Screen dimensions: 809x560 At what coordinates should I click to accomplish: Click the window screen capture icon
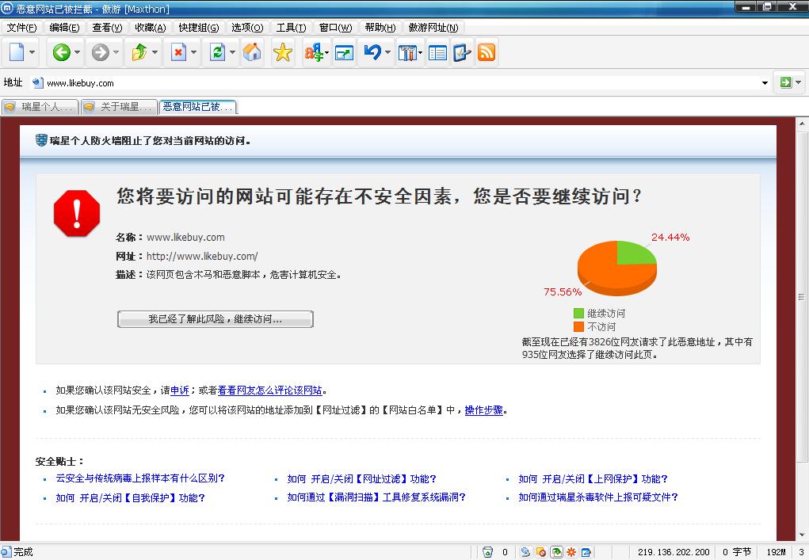pyautogui.click(x=344, y=52)
